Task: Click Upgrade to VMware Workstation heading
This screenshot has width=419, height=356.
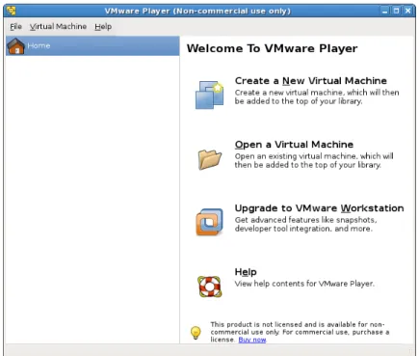Action: (x=319, y=208)
